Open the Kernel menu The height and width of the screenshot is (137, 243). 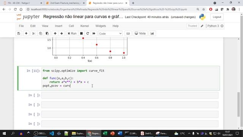point(84,26)
